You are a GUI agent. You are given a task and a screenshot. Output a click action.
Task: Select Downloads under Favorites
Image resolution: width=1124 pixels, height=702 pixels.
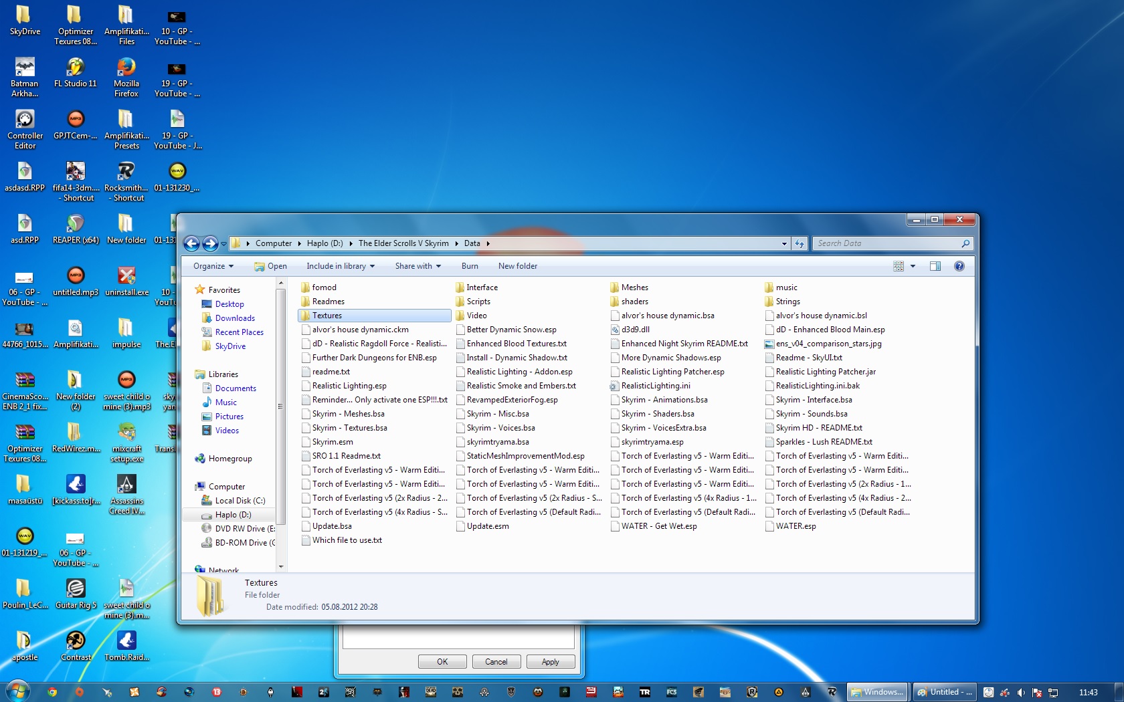click(x=235, y=318)
